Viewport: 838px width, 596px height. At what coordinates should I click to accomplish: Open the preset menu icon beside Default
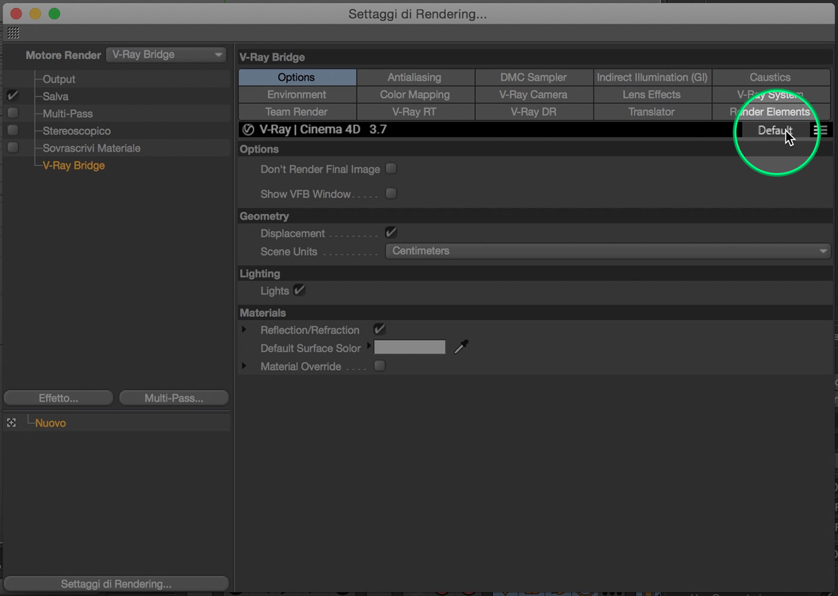[820, 130]
